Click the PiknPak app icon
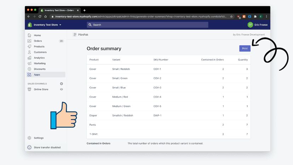 pos(75,35)
